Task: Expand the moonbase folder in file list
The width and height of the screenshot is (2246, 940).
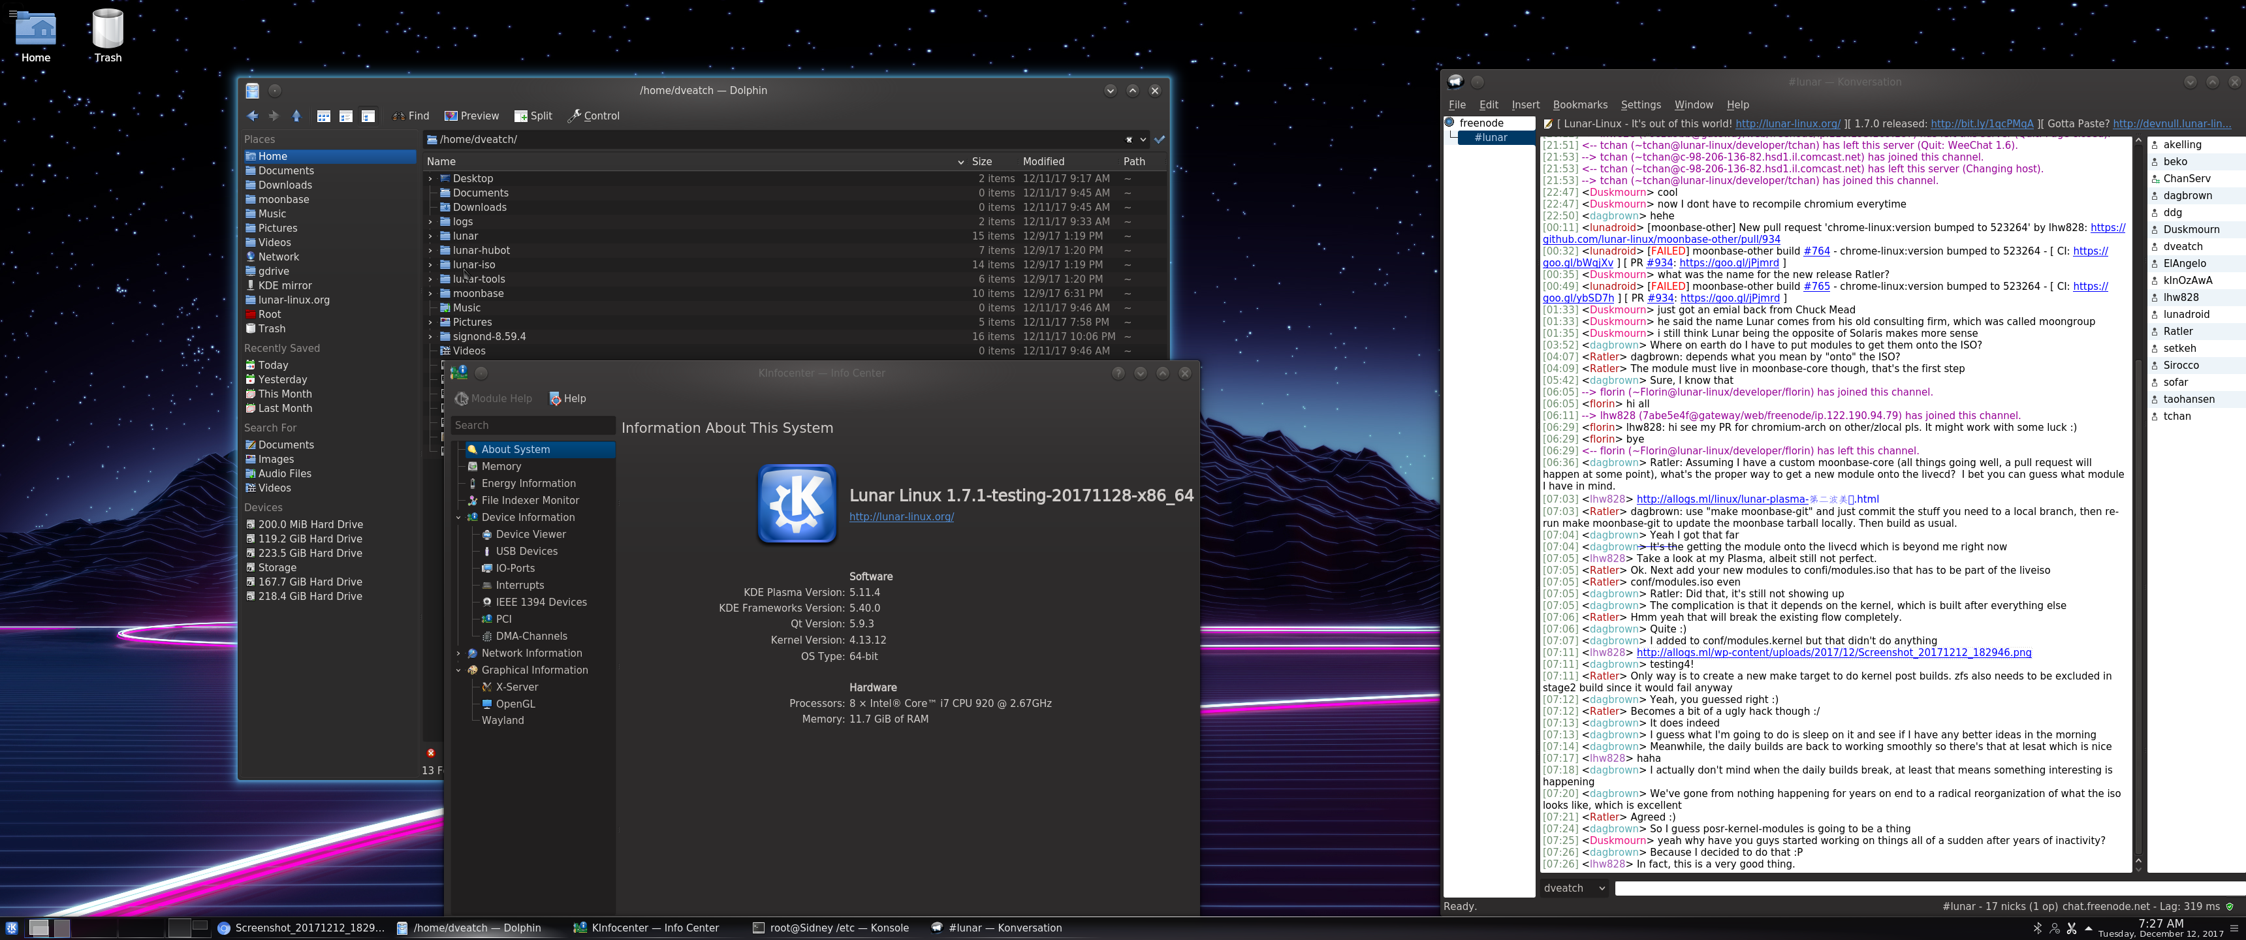Action: point(430,294)
